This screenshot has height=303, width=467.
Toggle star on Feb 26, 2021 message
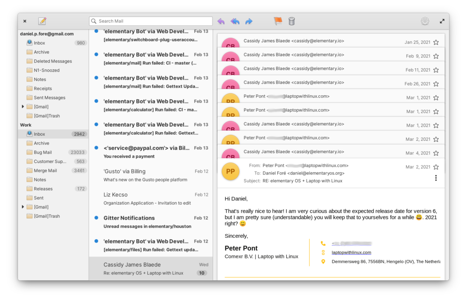[436, 84]
